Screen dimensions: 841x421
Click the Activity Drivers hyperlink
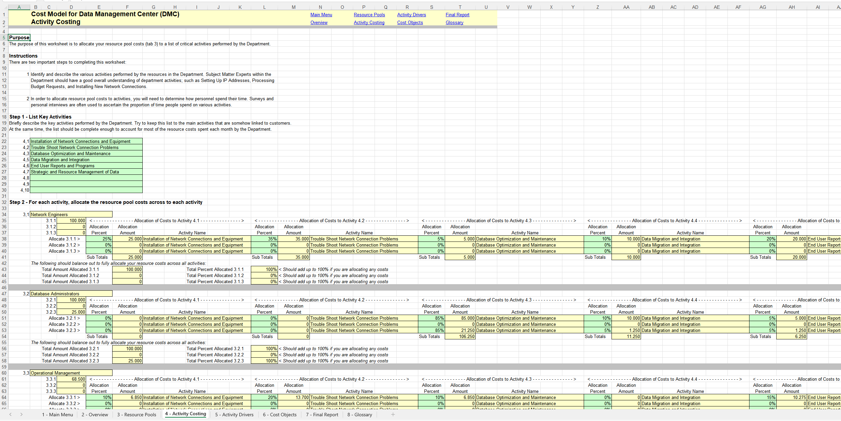pos(411,15)
